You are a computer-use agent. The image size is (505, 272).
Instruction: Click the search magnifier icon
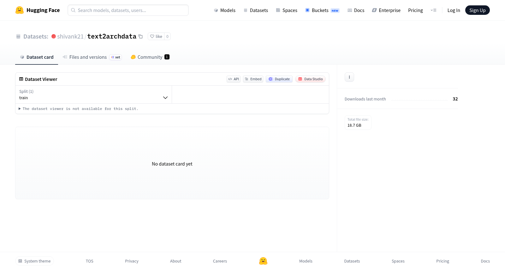tap(73, 10)
